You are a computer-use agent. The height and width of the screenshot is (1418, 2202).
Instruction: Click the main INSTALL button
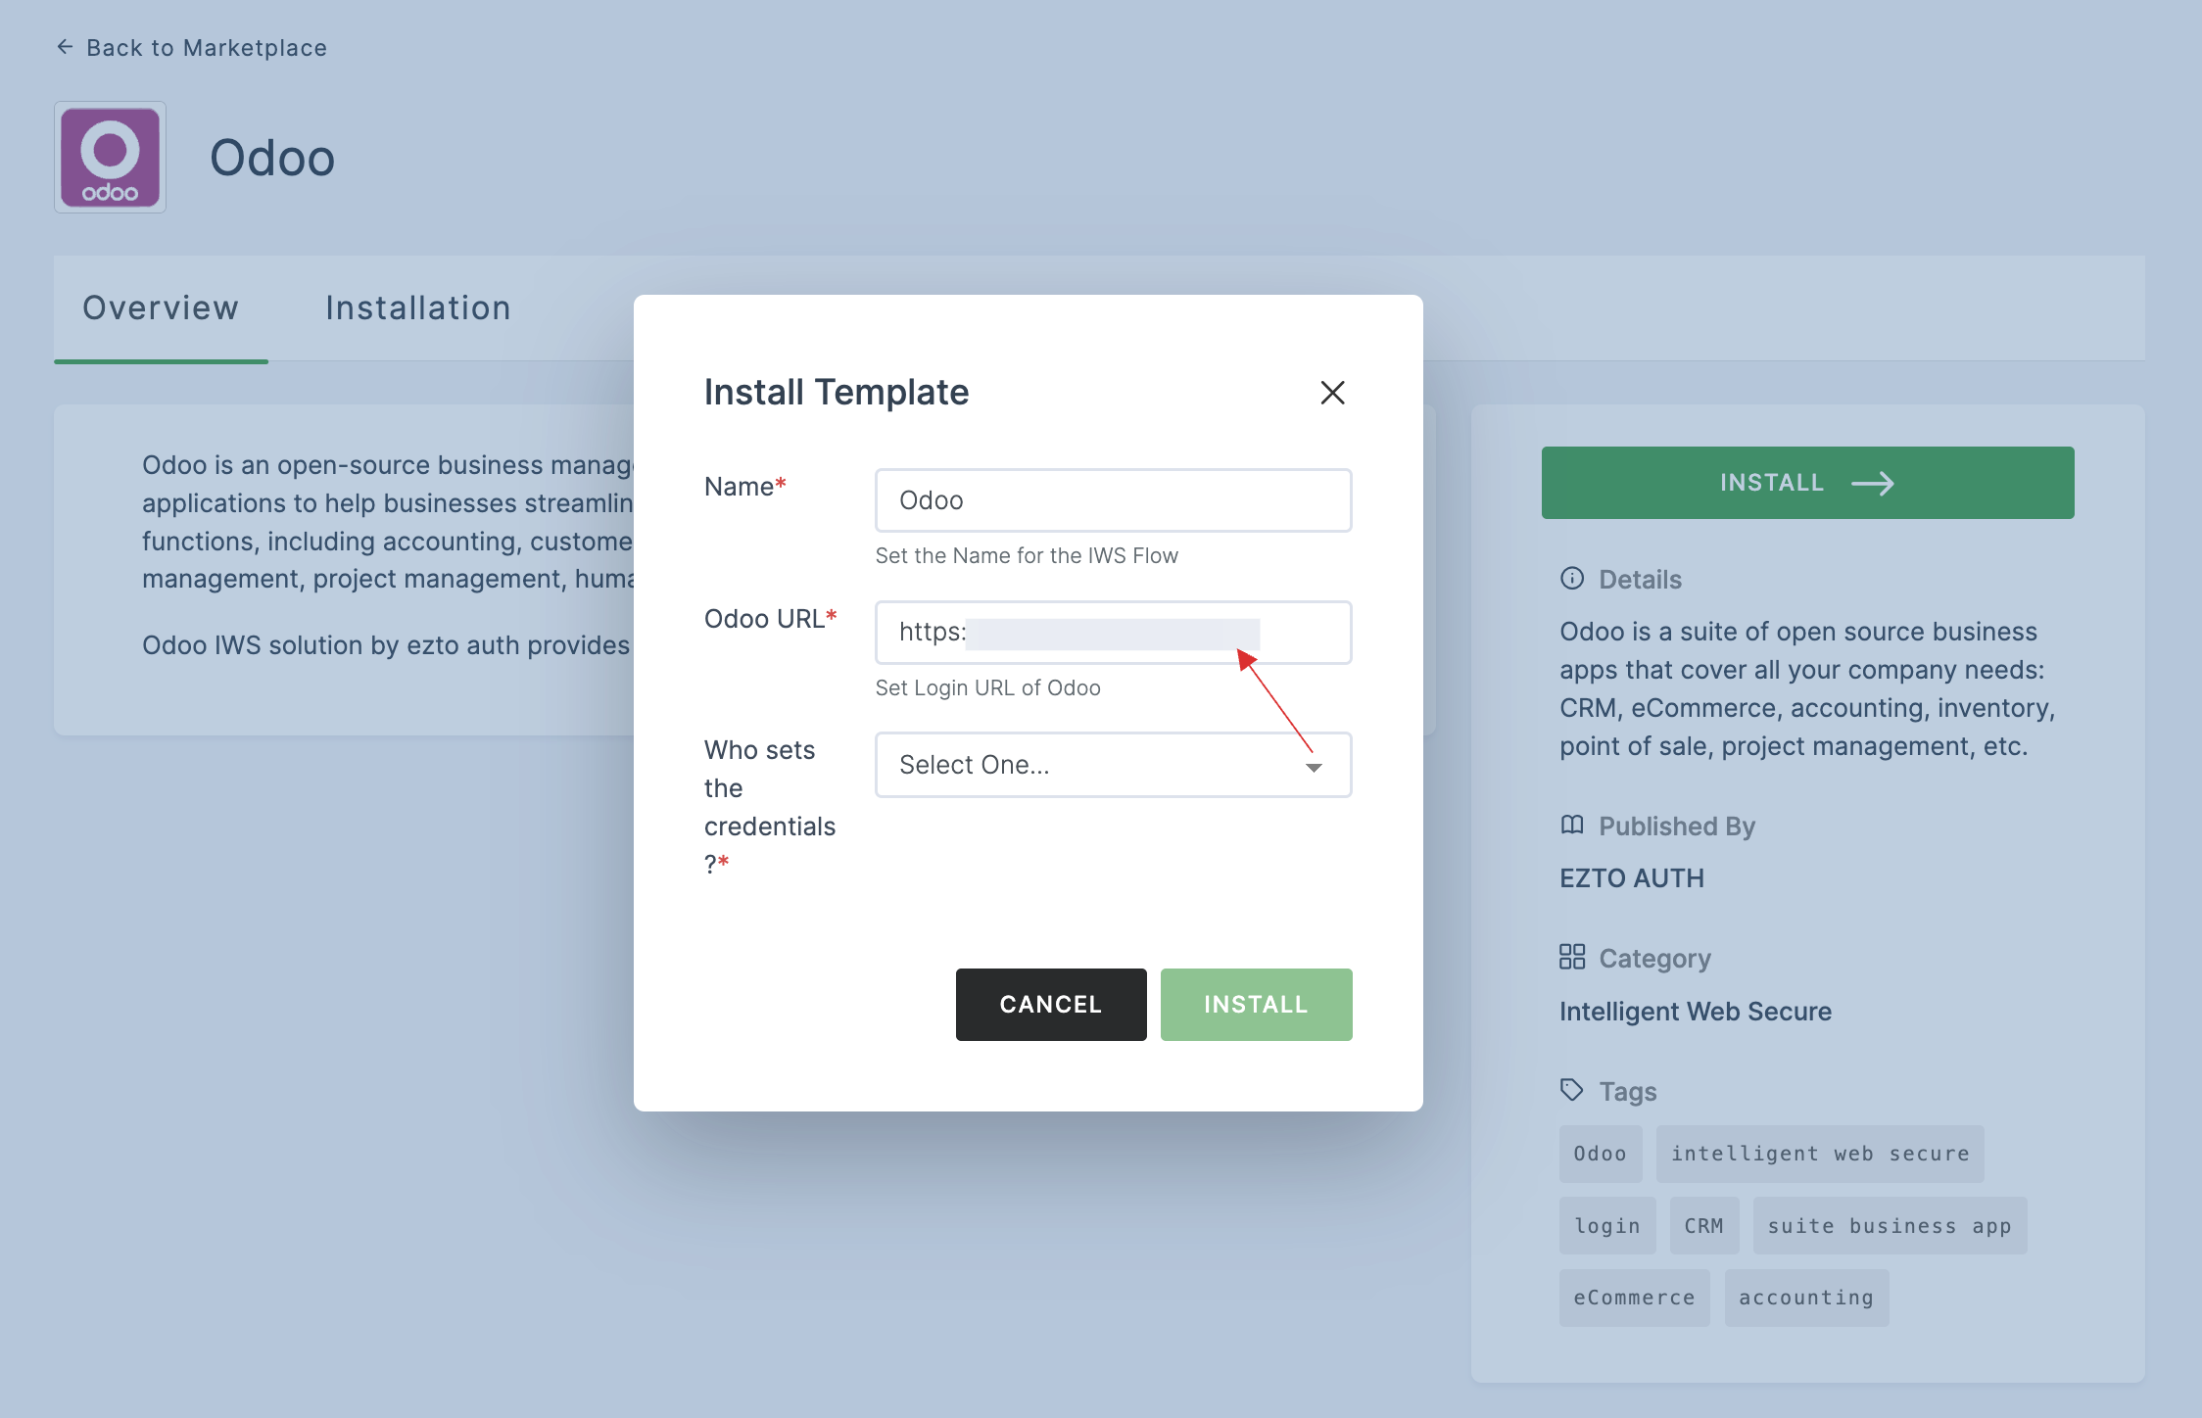point(1807,481)
